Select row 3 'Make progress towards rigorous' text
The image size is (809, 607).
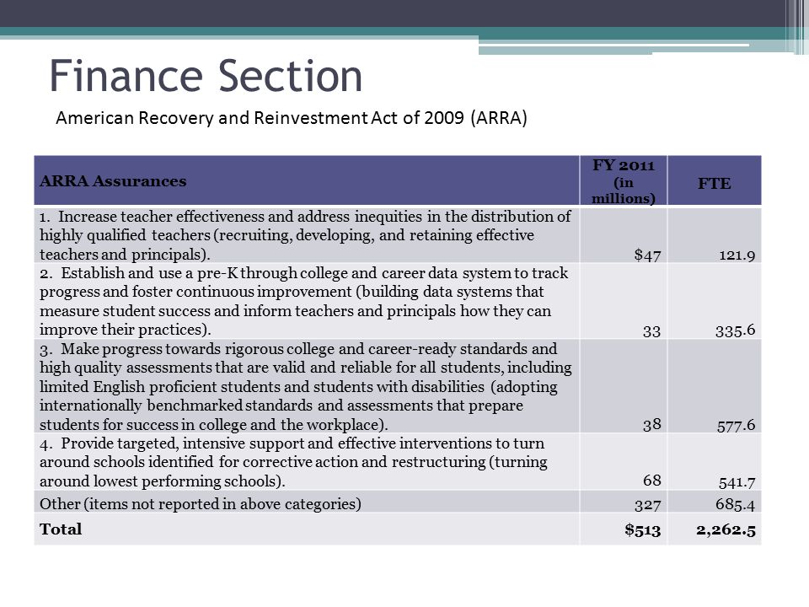pos(306,387)
